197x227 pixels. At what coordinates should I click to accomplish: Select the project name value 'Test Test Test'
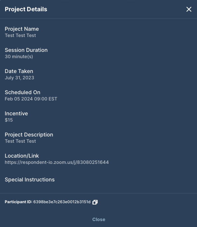coord(20,35)
